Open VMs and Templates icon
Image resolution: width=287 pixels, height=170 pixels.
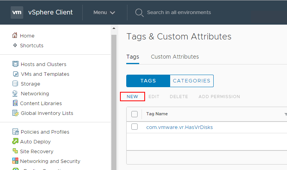point(15,74)
